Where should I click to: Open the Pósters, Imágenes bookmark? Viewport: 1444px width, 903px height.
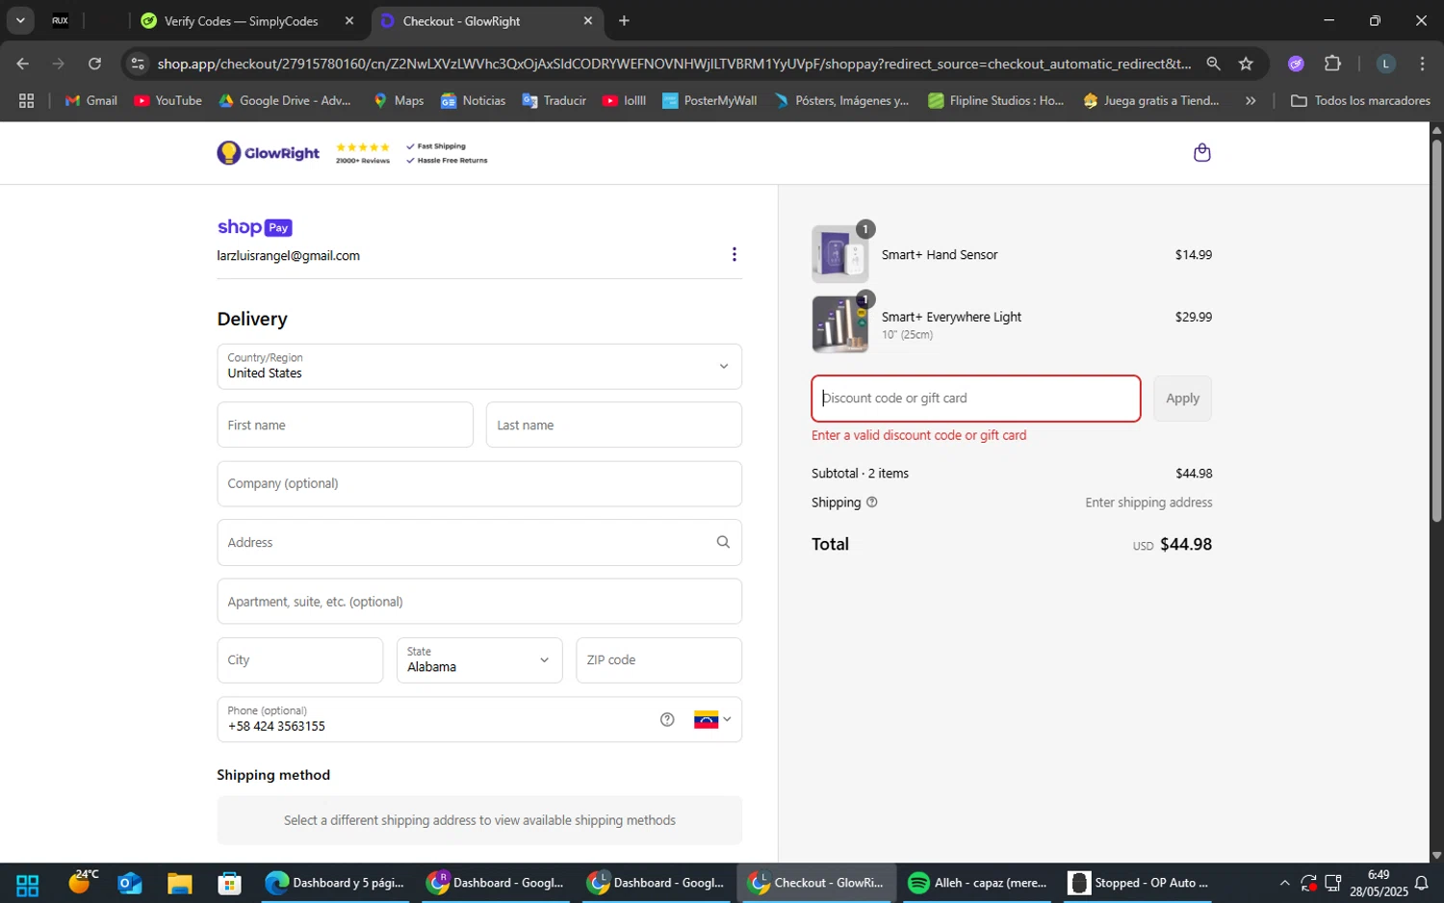click(x=841, y=100)
